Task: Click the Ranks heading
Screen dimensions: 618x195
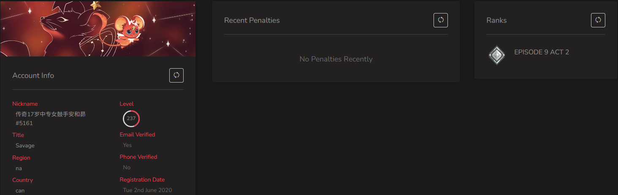Action: tap(496, 20)
